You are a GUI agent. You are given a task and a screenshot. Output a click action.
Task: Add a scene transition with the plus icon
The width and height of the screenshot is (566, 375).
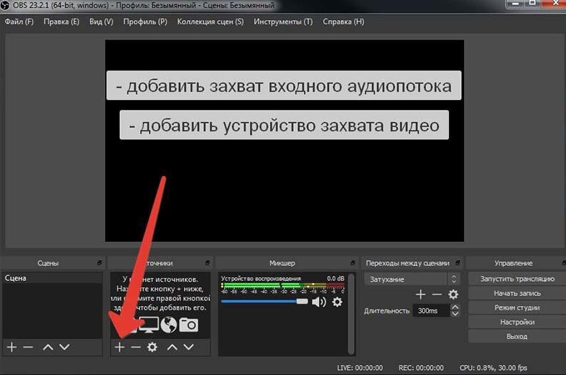[421, 295]
